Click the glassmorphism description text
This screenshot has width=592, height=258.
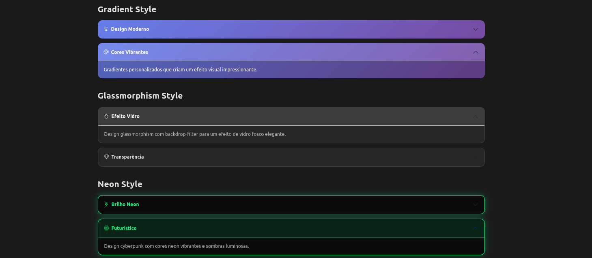[x=195, y=133]
